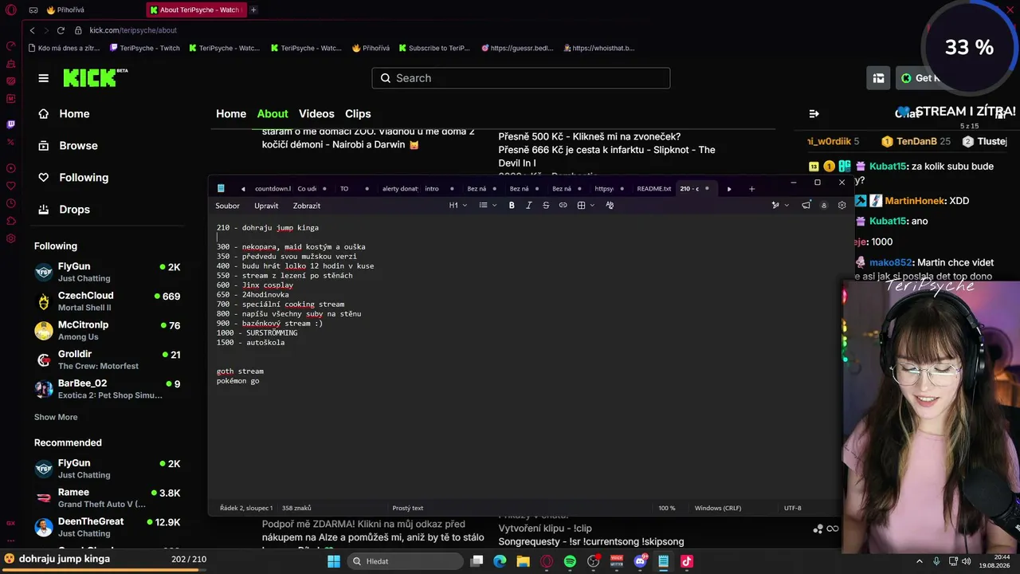Open CzechCloud channel in Following list
The image size is (1020, 574).
point(108,301)
